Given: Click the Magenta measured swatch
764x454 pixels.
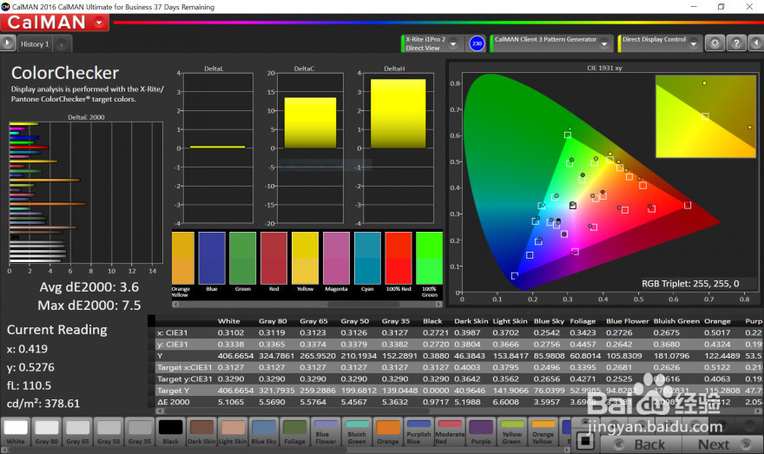Looking at the screenshot, I should click(x=336, y=258).
